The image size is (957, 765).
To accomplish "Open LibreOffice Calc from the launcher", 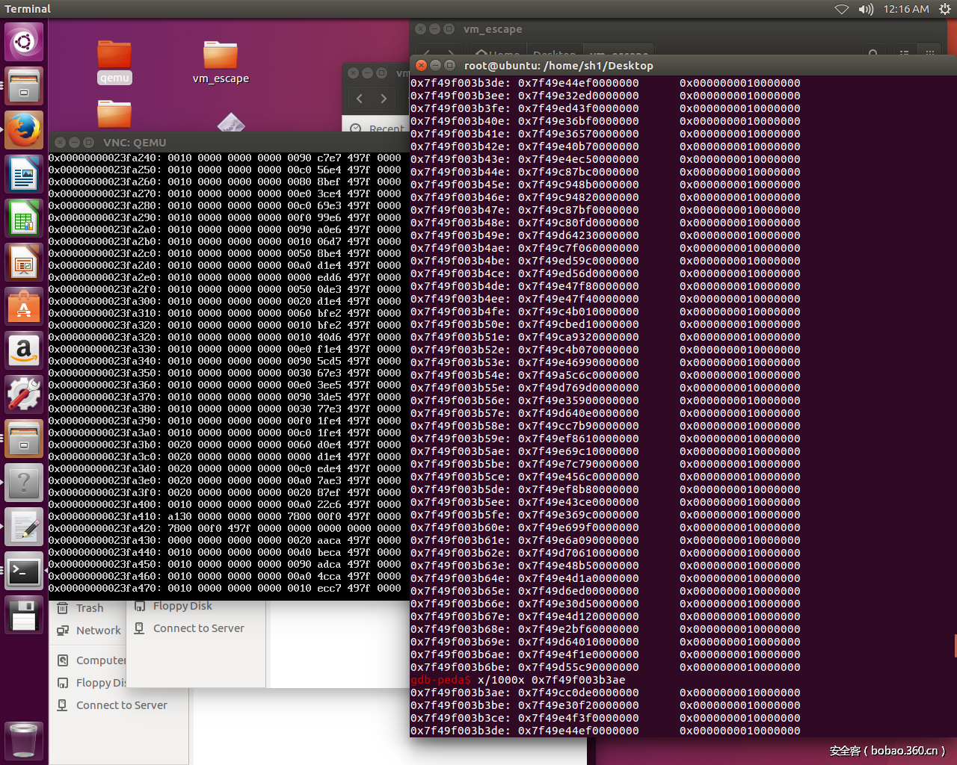I will [24, 220].
